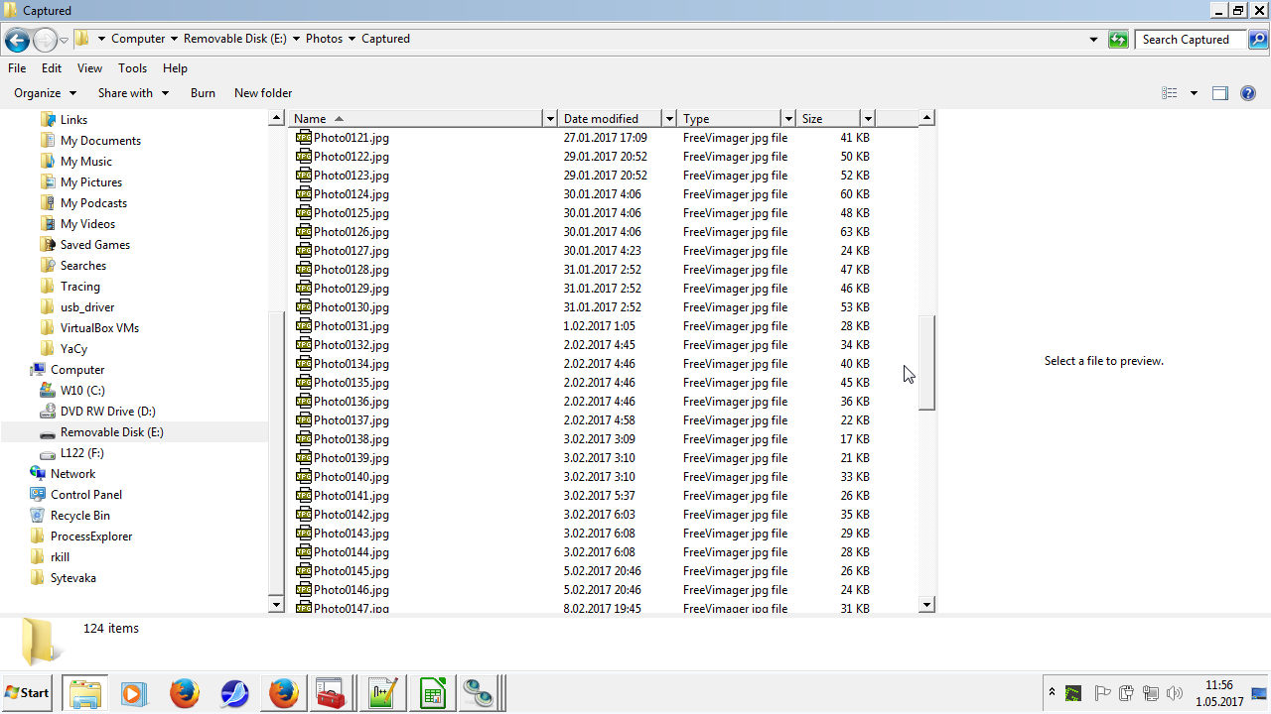
Task: Select Photo0121.jpg file icon
Action: pyautogui.click(x=304, y=138)
